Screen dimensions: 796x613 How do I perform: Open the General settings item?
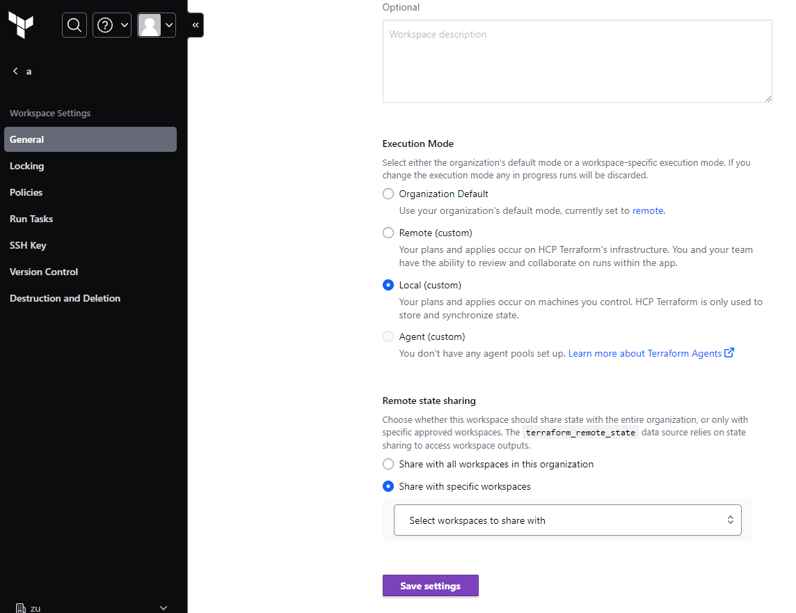(x=90, y=139)
